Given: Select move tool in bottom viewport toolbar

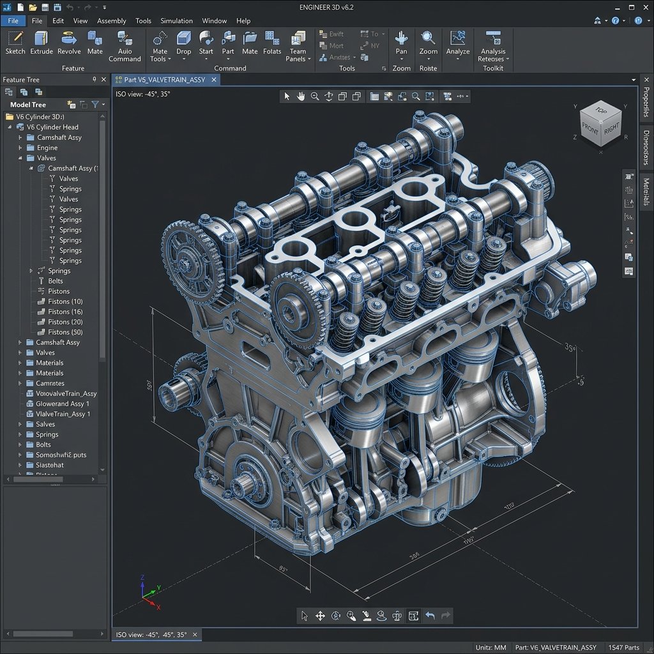Looking at the screenshot, I should (320, 616).
